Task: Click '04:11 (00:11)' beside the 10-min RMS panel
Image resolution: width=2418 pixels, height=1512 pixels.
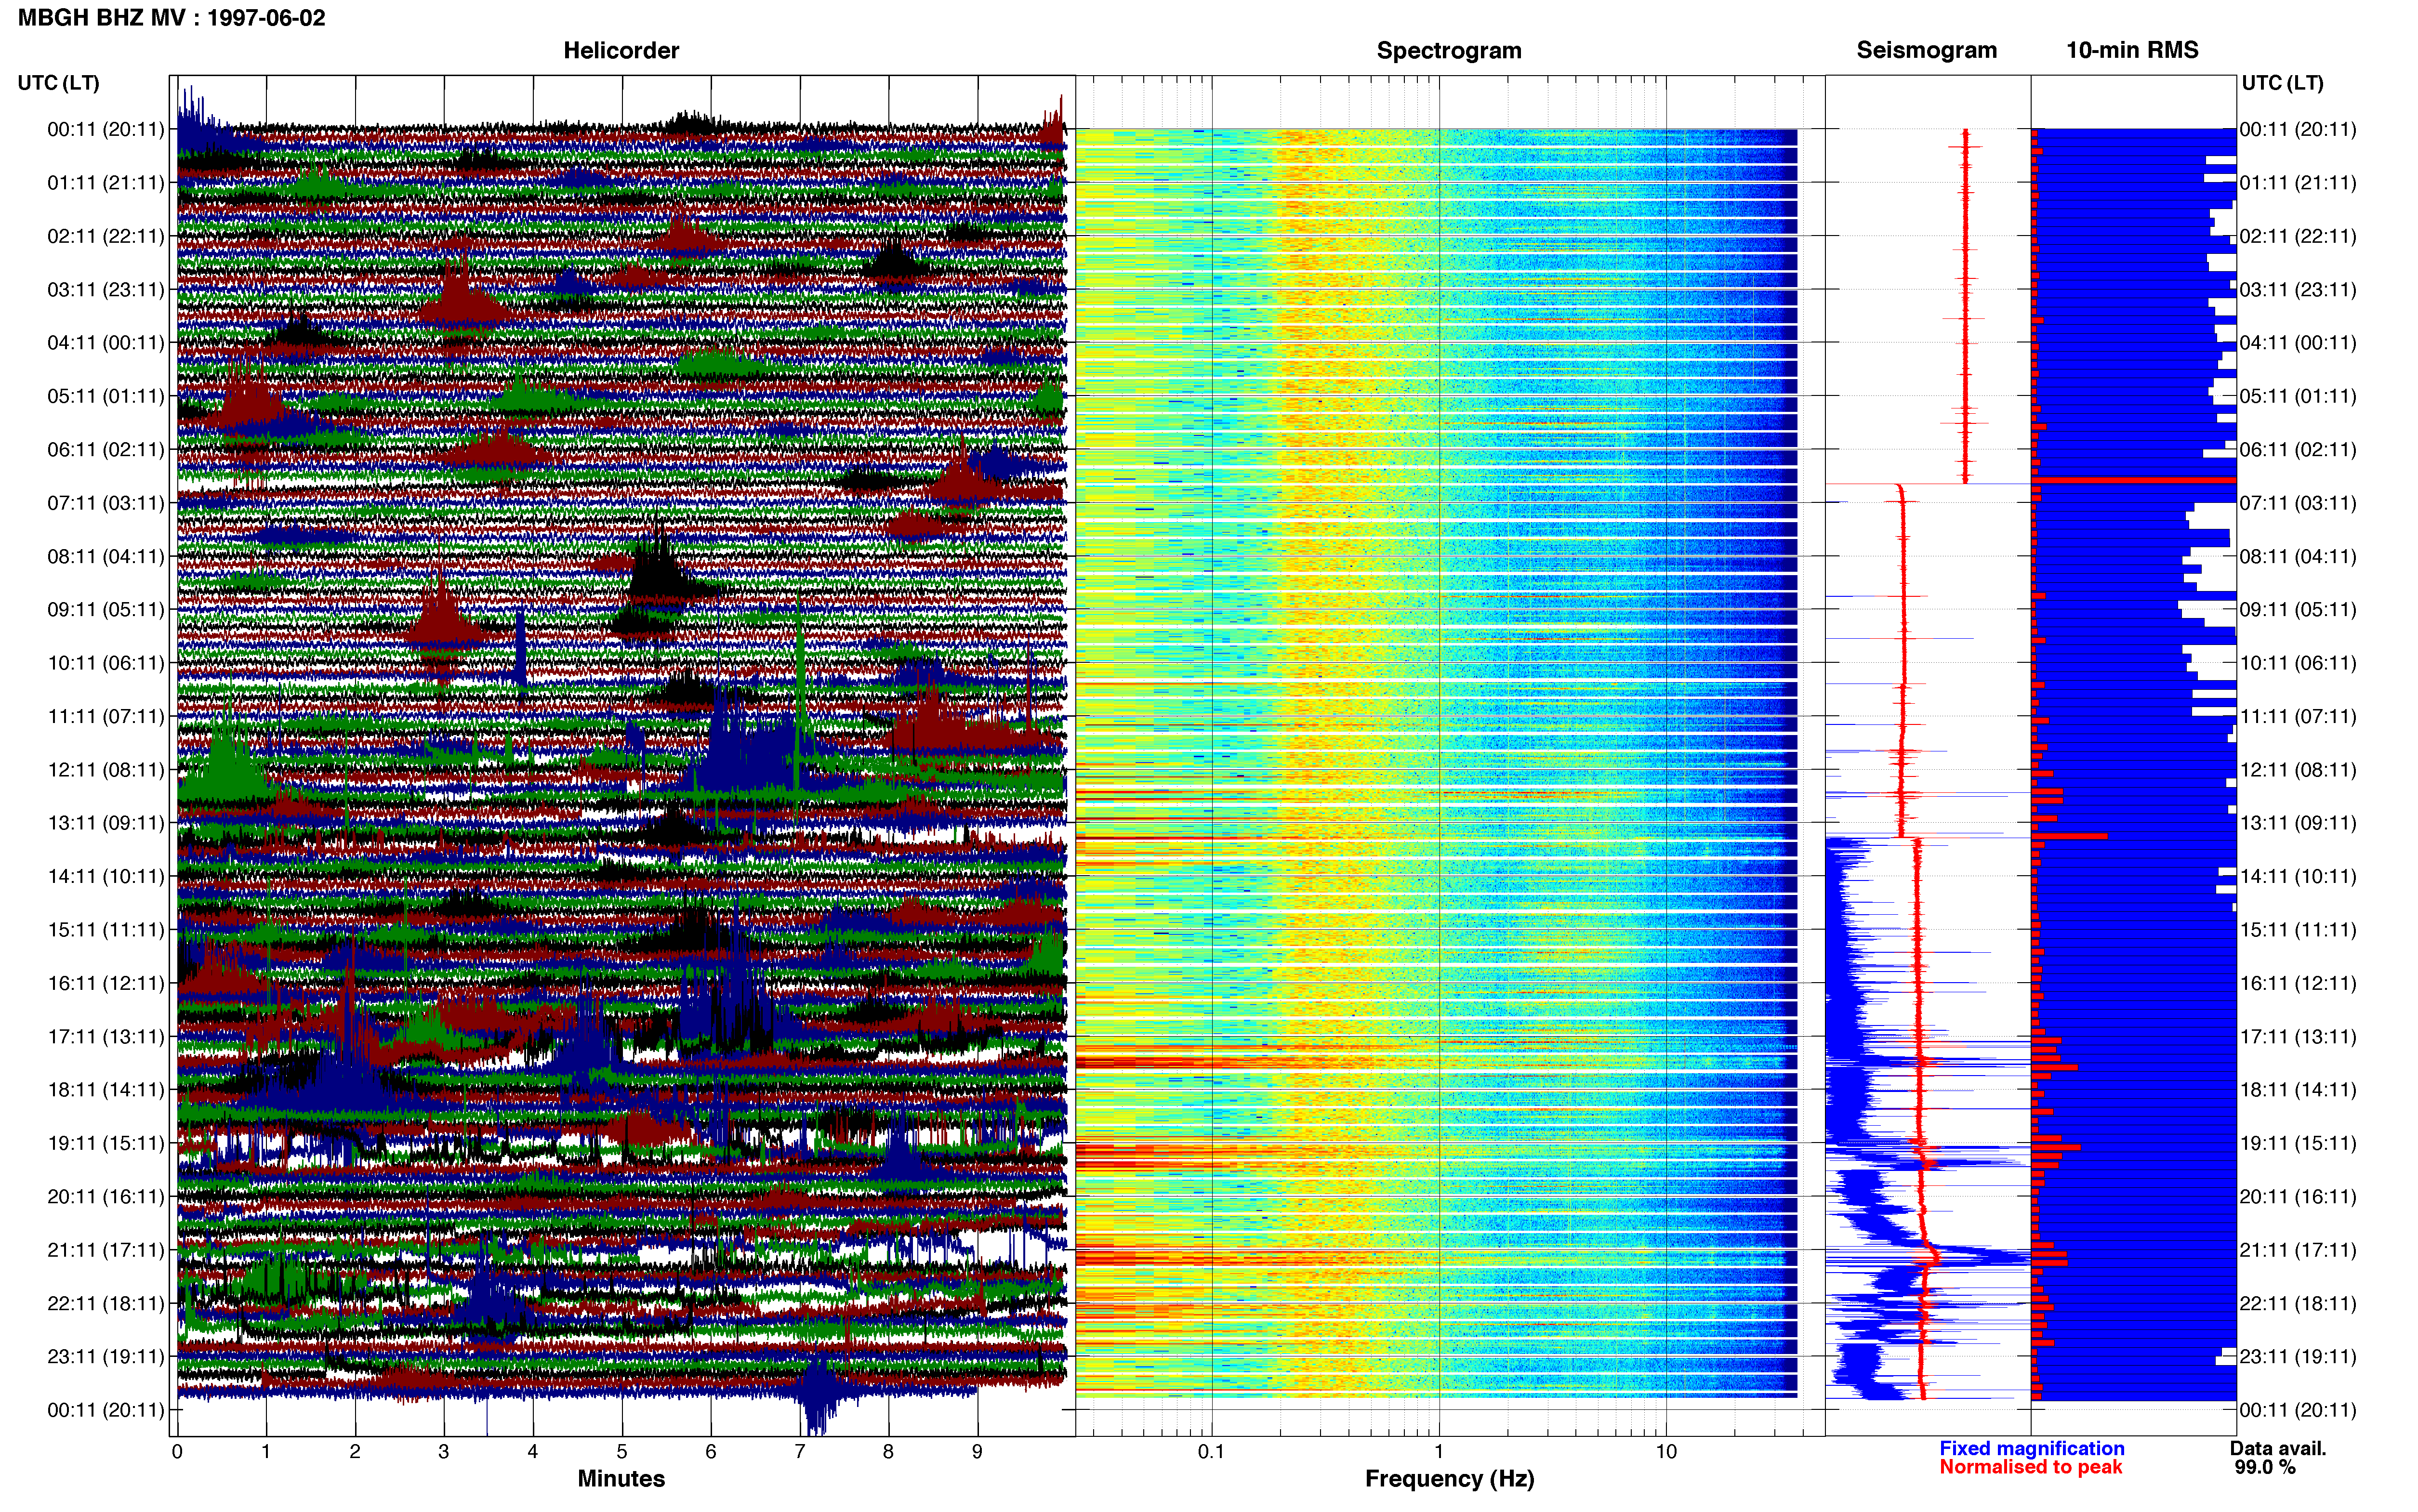Action: click(2298, 343)
